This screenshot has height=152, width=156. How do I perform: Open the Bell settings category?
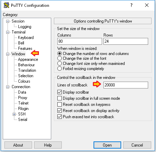(21, 43)
